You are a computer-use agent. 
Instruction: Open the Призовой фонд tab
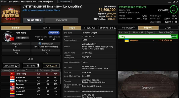pos(107,28)
